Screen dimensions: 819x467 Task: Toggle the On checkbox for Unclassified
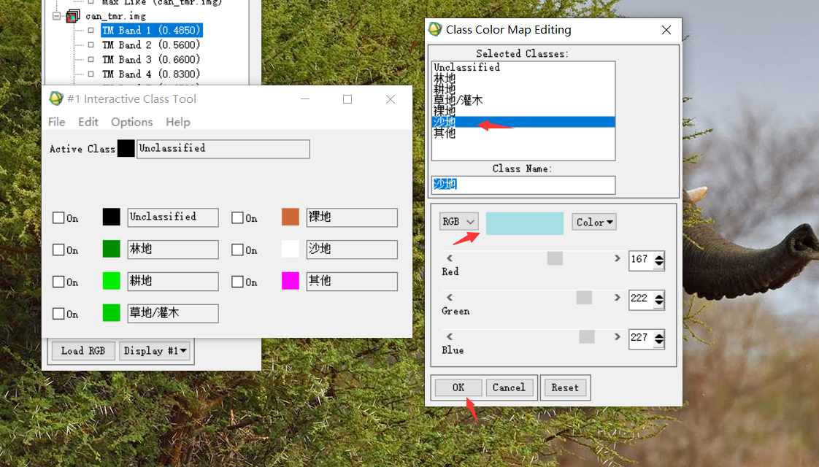tap(58, 217)
